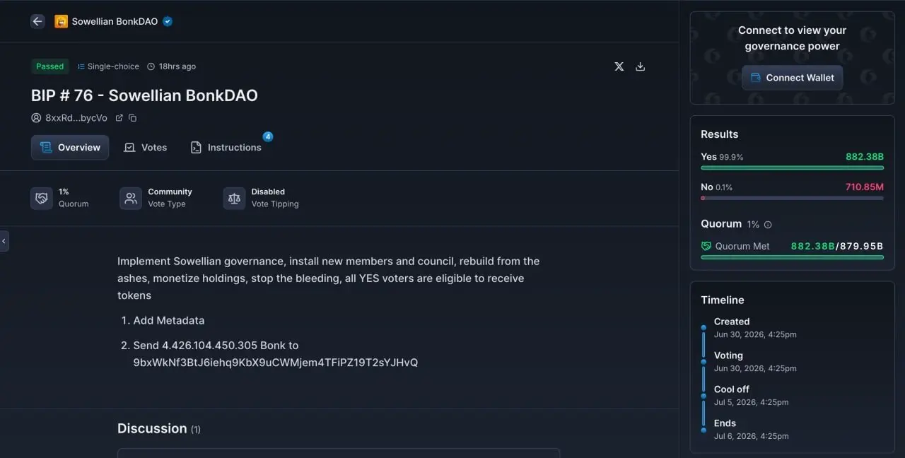Screen dimensions: 905x458
Task: Click the verified badge icon
Action: pos(168,21)
